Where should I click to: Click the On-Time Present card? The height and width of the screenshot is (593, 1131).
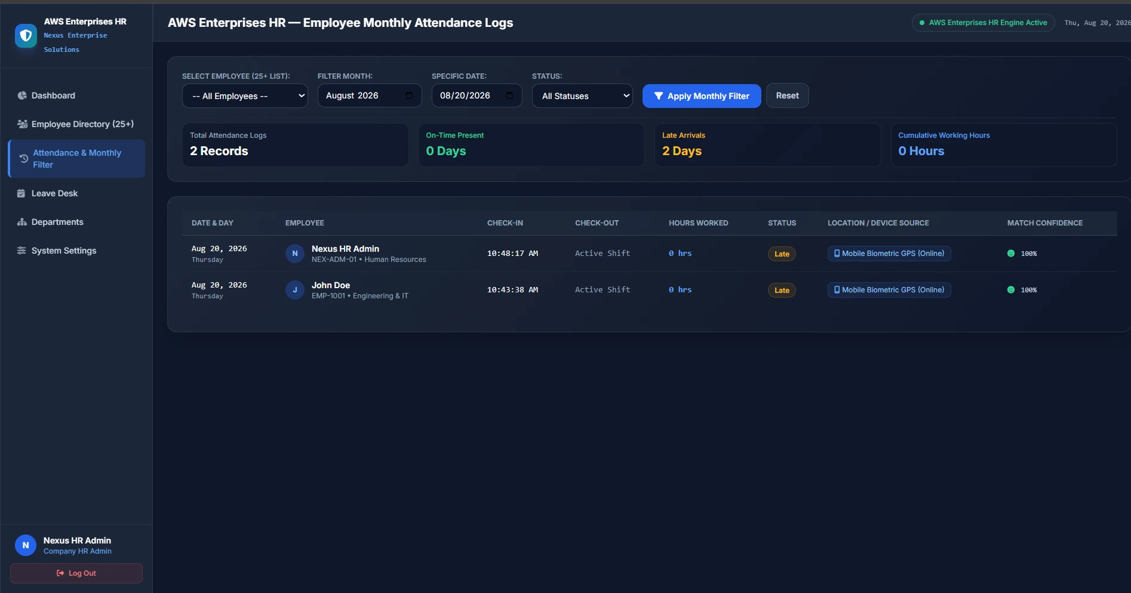pyautogui.click(x=531, y=145)
